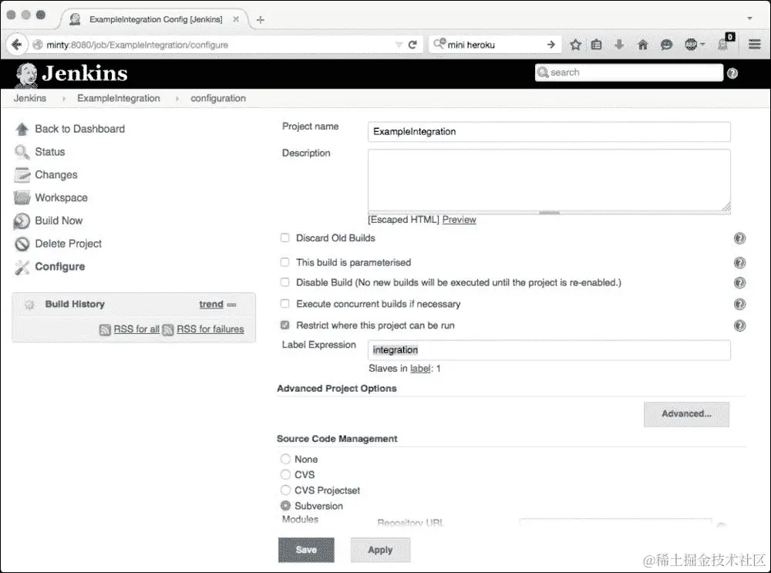Enable Discard Old Builds checkbox
This screenshot has width=771, height=573.
pos(284,238)
